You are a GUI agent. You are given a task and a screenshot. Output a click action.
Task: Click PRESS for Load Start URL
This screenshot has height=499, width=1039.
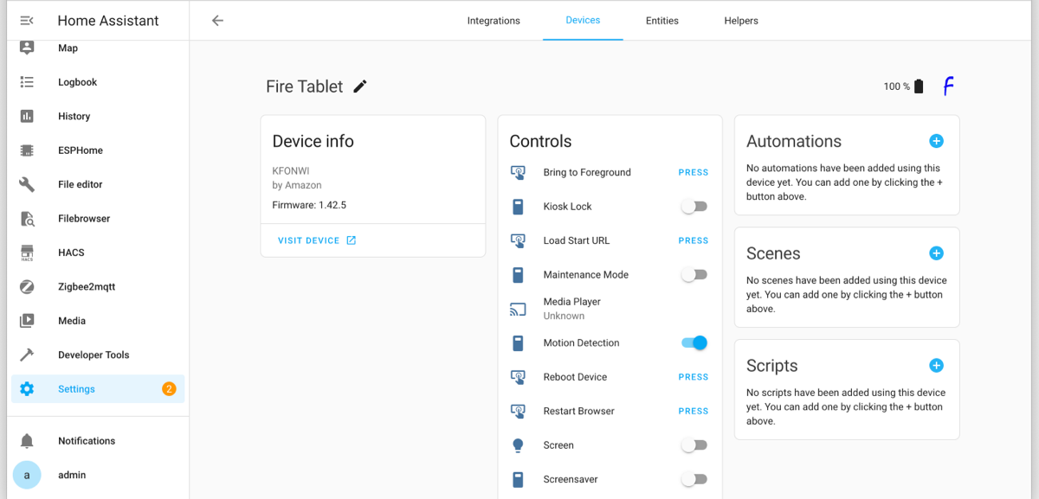click(694, 240)
